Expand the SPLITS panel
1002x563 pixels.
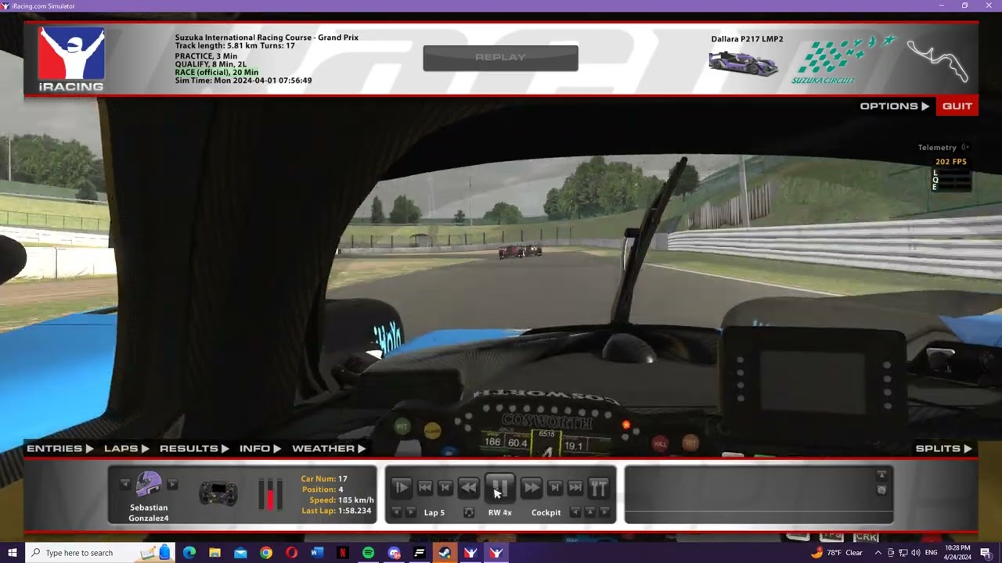point(943,449)
